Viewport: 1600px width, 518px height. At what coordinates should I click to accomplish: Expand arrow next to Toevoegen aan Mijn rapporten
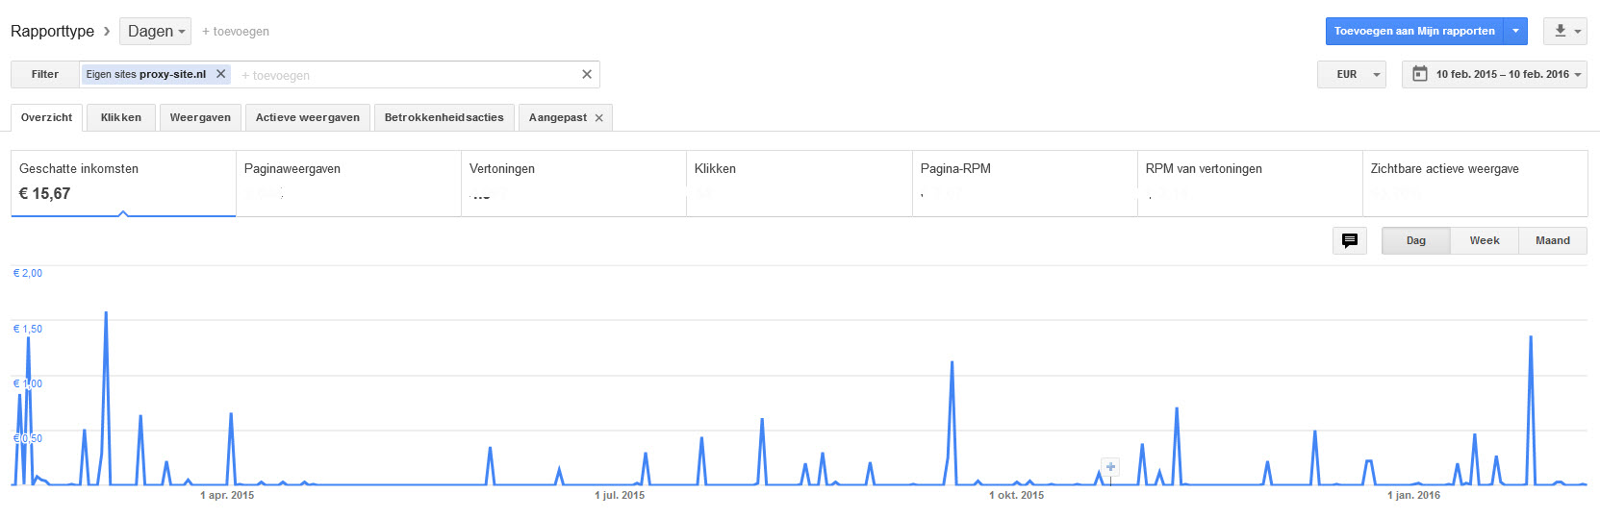[1515, 31]
